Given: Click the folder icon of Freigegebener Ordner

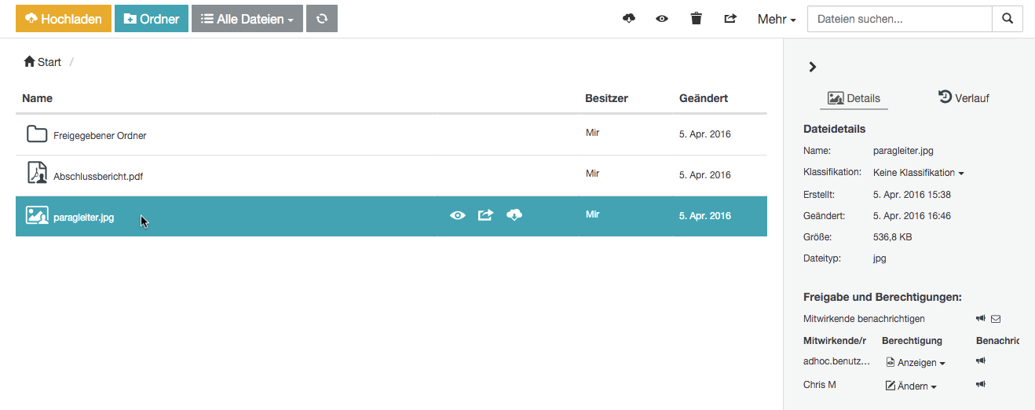Looking at the screenshot, I should [37, 134].
